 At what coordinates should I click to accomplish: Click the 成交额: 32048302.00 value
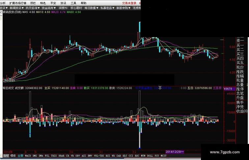coord(29,88)
